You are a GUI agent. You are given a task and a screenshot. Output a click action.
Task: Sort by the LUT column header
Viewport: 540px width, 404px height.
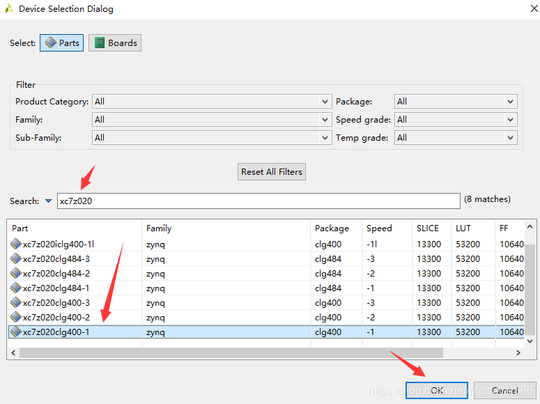tap(473, 228)
